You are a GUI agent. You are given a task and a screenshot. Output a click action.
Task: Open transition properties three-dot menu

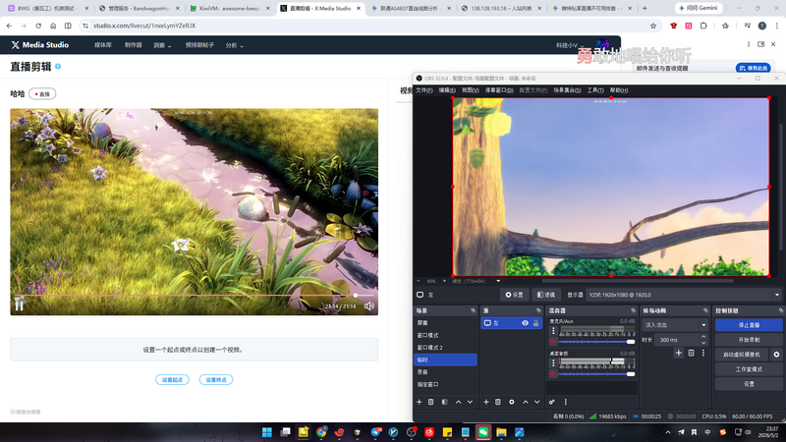click(x=702, y=353)
